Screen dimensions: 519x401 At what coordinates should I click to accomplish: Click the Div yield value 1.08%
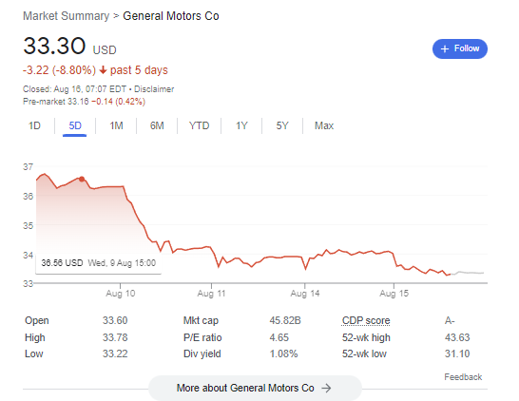[x=283, y=353]
